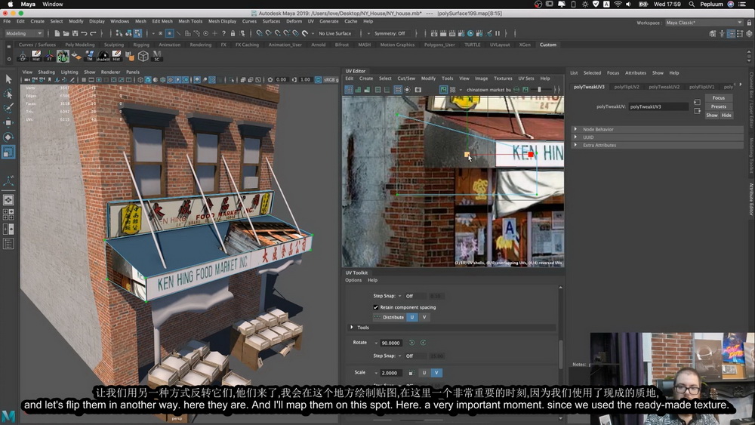Click the CP shelf icon

23,56
